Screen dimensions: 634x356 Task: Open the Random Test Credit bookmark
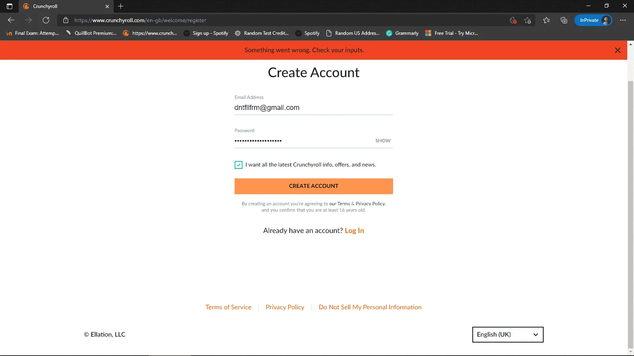tap(262, 33)
